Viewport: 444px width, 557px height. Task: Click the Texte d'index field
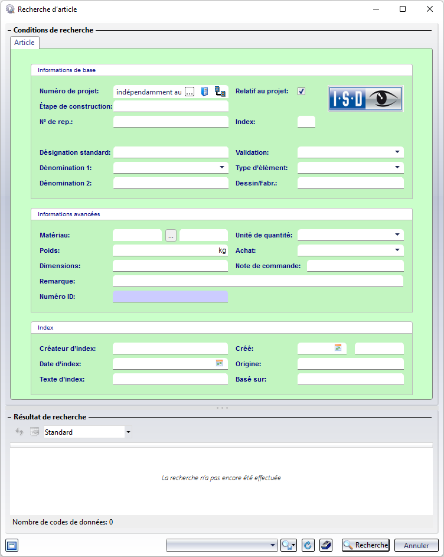click(x=170, y=379)
